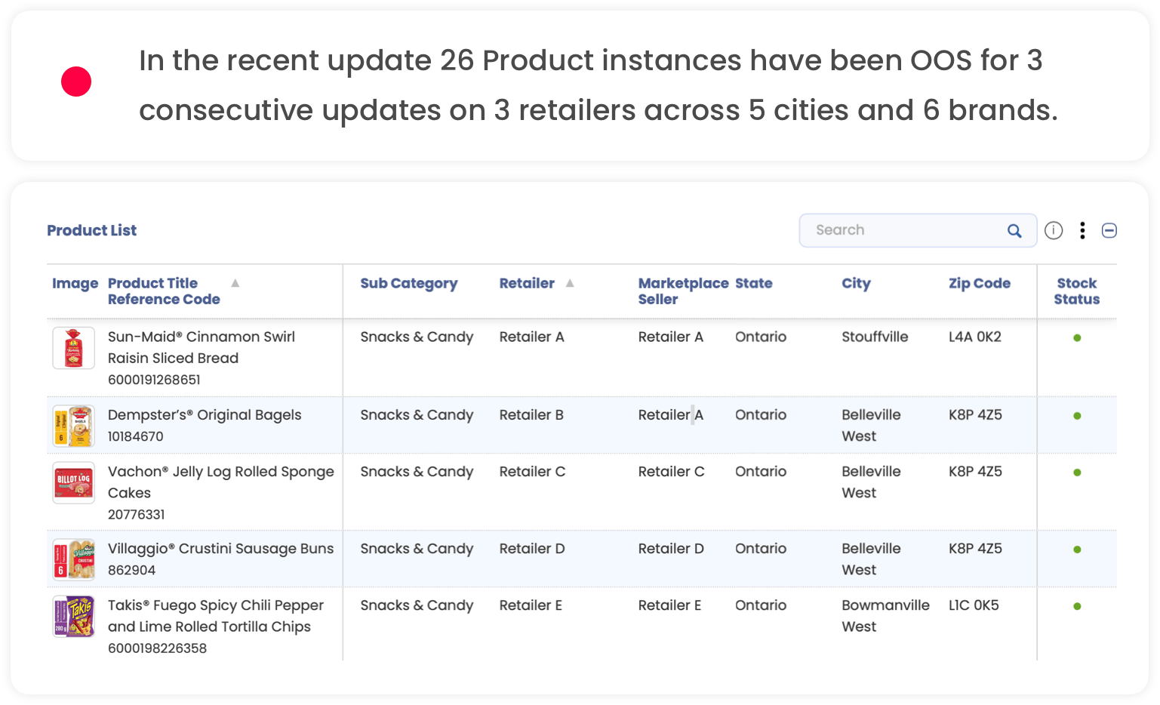This screenshot has height=705, width=1160.
Task: Select reference code 862904
Action: click(x=132, y=570)
